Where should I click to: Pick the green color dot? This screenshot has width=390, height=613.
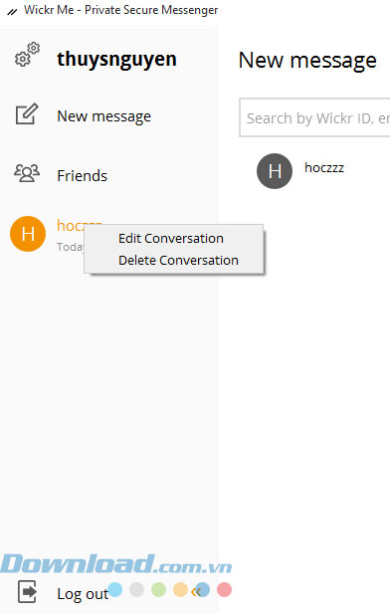[158, 589]
